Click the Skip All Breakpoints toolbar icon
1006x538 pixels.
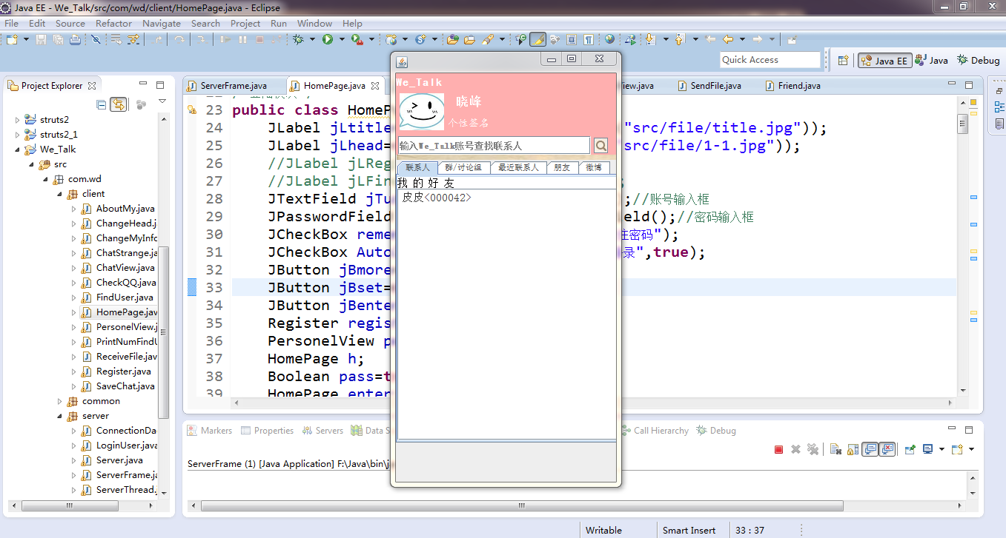pyautogui.click(x=96, y=39)
